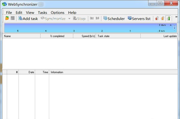Click the speed graph scale adjuster control
Screen dimensions: 180x119
tap(175, 28)
